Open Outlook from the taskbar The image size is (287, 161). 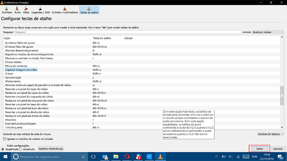pos(105,157)
